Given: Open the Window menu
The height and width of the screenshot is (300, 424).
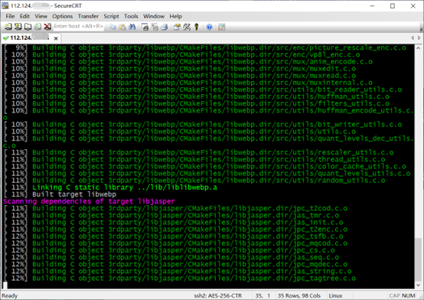Looking at the screenshot, I should [x=154, y=16].
